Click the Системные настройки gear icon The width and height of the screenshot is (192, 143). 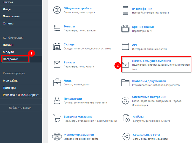click(x=125, y=100)
